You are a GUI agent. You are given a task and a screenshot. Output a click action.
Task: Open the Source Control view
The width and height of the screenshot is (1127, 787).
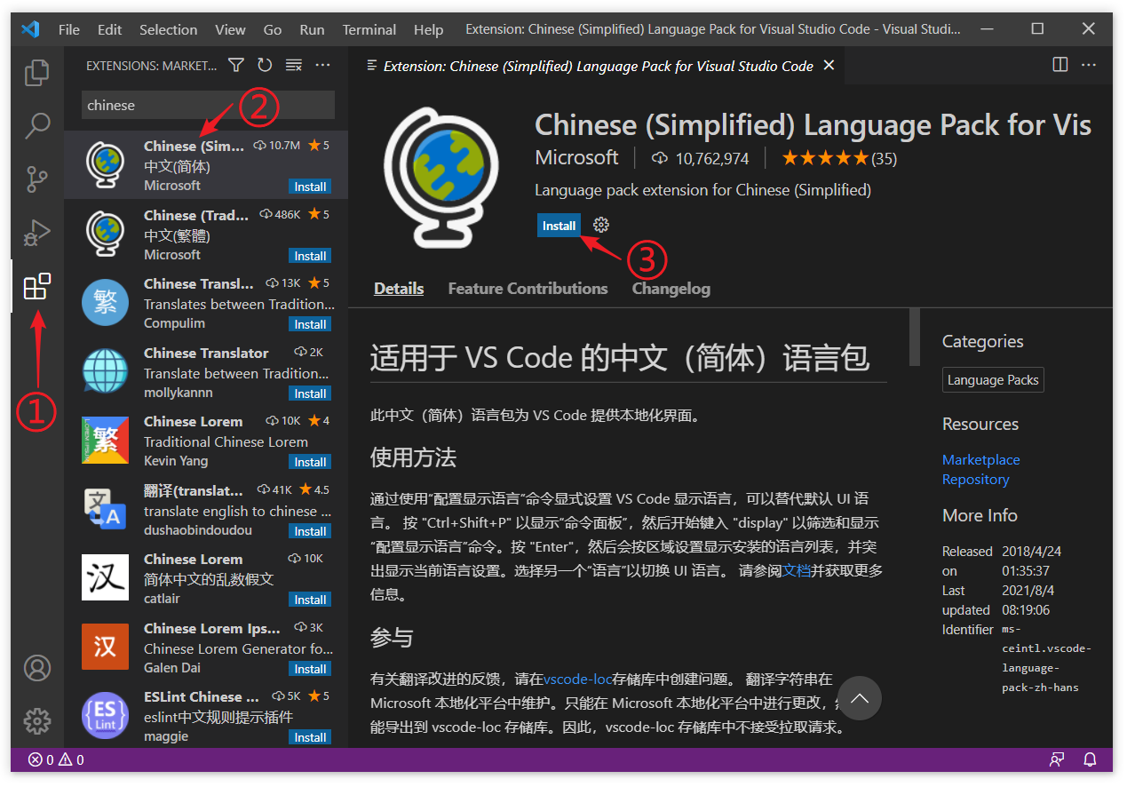pos(36,179)
